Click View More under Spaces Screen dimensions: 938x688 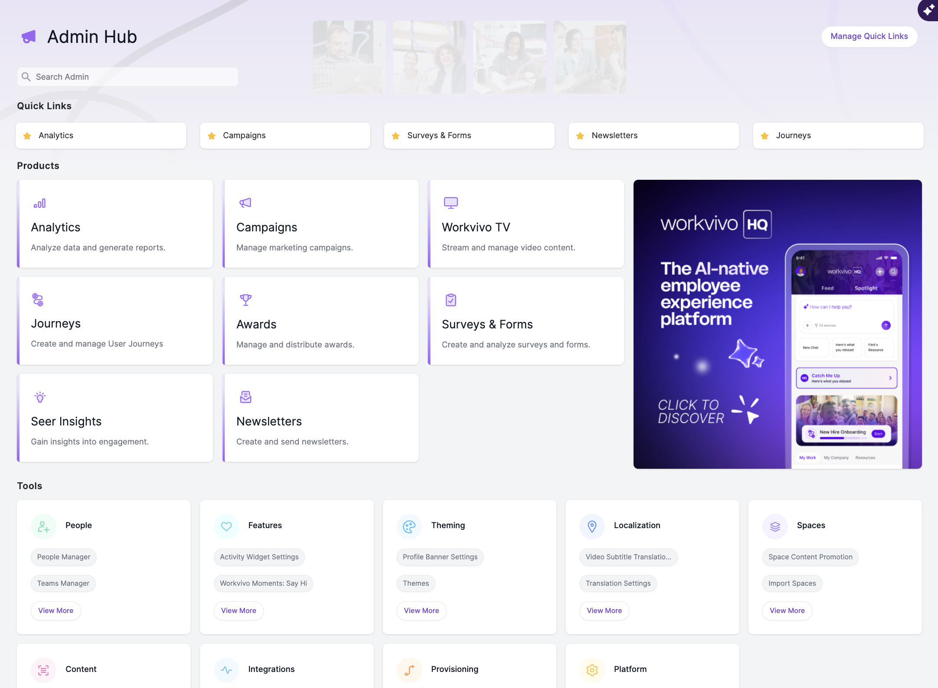(x=787, y=610)
